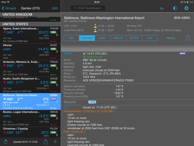Go back to Groups list

(9, 8)
